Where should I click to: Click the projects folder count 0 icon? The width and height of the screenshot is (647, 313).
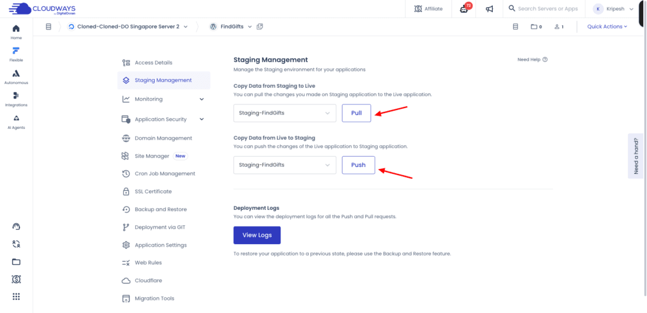click(536, 27)
